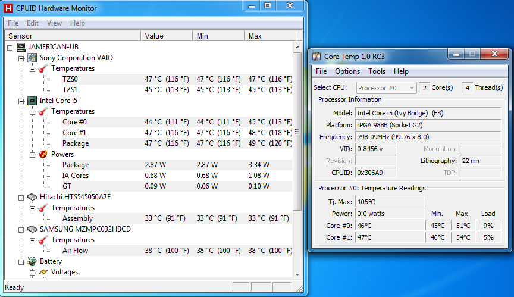Click Core #1 max 54°C value
The width and height of the screenshot is (514, 297).
click(463, 237)
